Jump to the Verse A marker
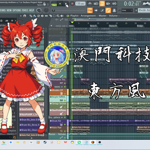Viewport: 150px width, 150px height. pos(93,26)
